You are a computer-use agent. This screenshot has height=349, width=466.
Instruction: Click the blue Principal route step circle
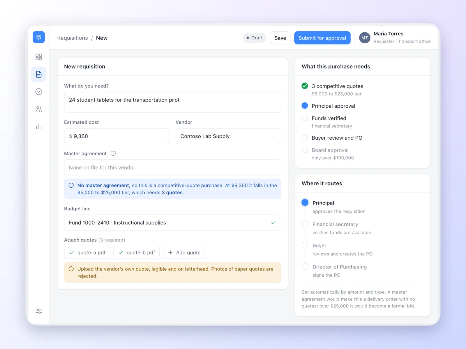[305, 202]
